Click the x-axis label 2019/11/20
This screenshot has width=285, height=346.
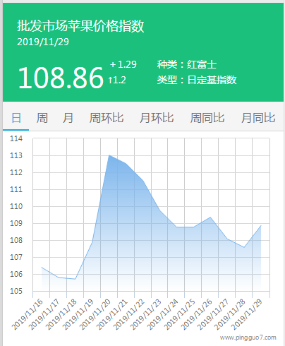[x=95, y=314]
